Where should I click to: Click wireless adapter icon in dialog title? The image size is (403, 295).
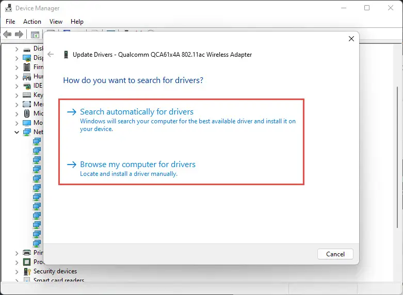click(x=66, y=55)
